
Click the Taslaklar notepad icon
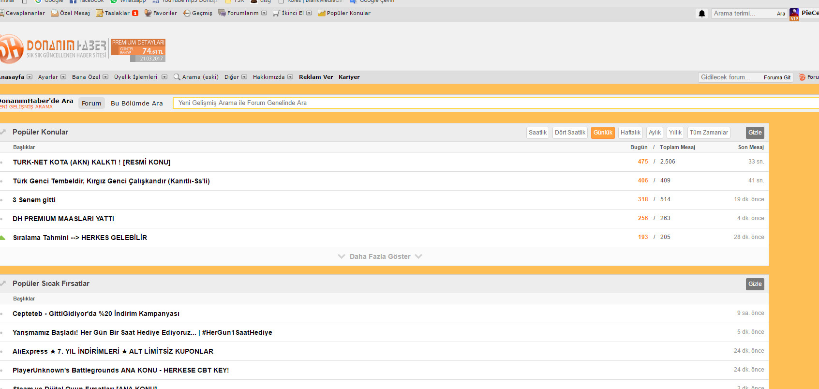point(100,13)
